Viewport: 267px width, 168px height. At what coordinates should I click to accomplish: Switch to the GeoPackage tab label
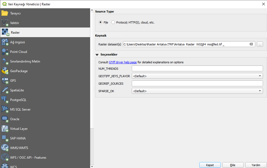click(x=19, y=71)
